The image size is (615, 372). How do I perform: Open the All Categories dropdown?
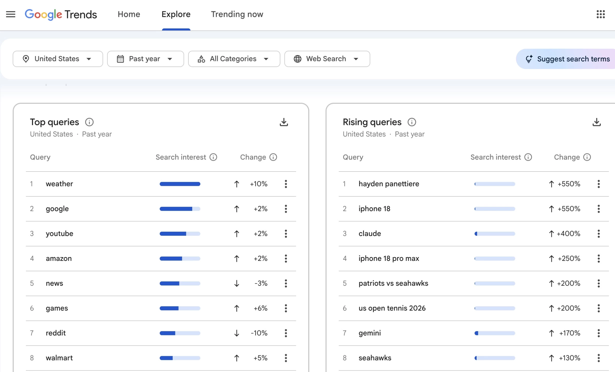click(x=234, y=59)
